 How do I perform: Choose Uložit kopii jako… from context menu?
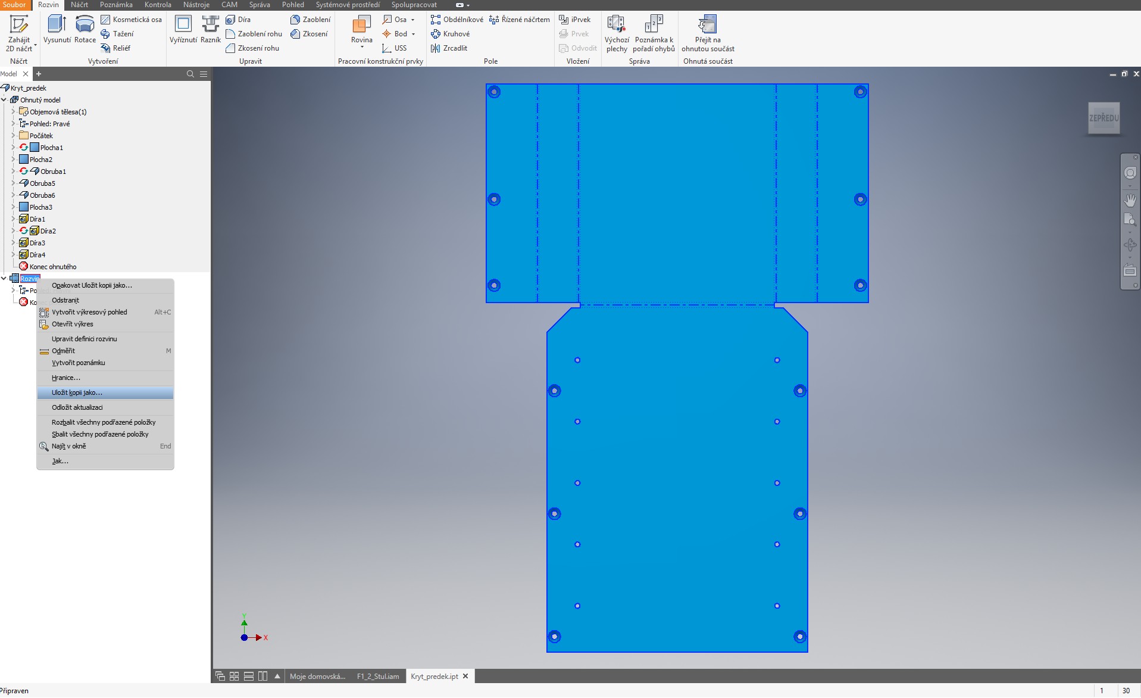coord(77,392)
